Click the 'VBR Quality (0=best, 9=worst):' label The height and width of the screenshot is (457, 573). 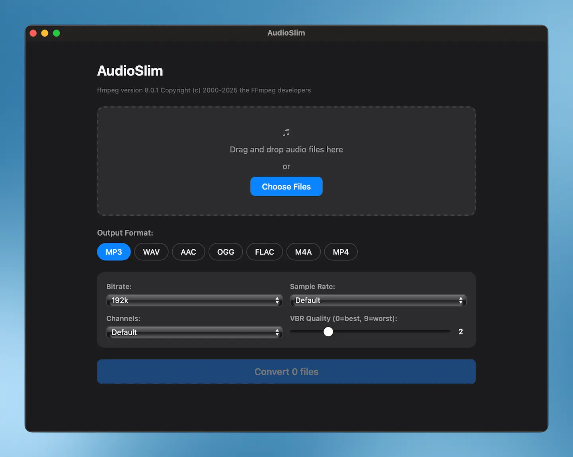click(x=343, y=318)
